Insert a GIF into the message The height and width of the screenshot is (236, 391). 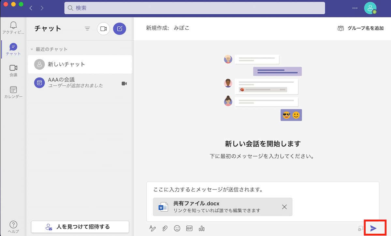click(x=189, y=229)
